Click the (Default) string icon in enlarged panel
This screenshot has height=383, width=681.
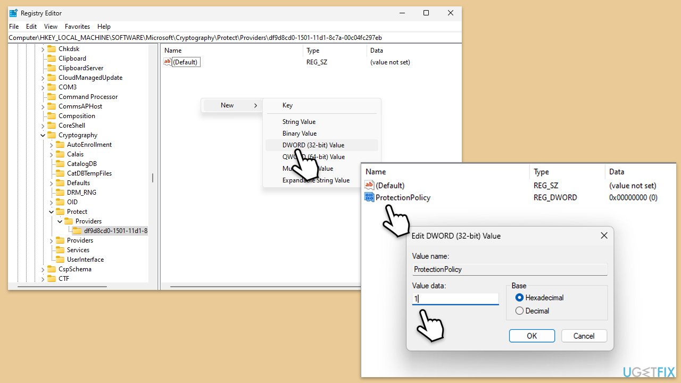click(x=369, y=185)
